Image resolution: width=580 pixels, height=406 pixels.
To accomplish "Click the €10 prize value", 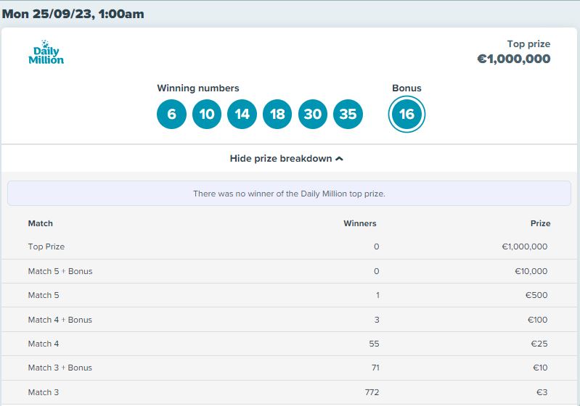I will pyautogui.click(x=540, y=368).
